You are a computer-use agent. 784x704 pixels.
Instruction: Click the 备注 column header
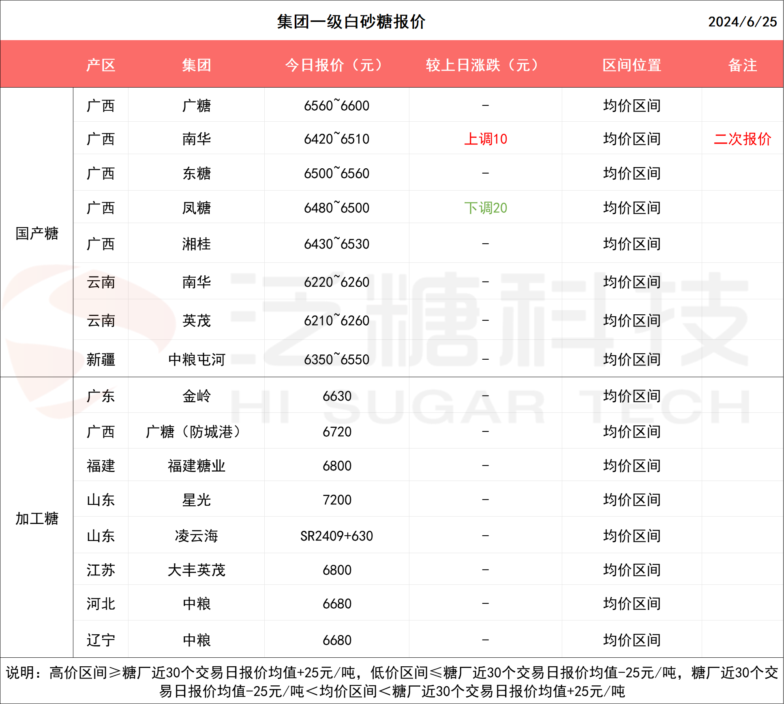pyautogui.click(x=742, y=65)
